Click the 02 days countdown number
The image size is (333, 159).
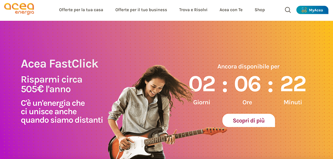202,84
